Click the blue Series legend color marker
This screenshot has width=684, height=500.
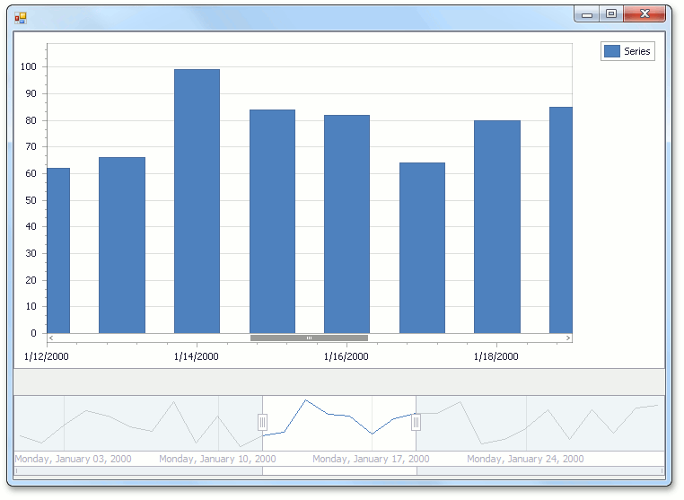[611, 51]
